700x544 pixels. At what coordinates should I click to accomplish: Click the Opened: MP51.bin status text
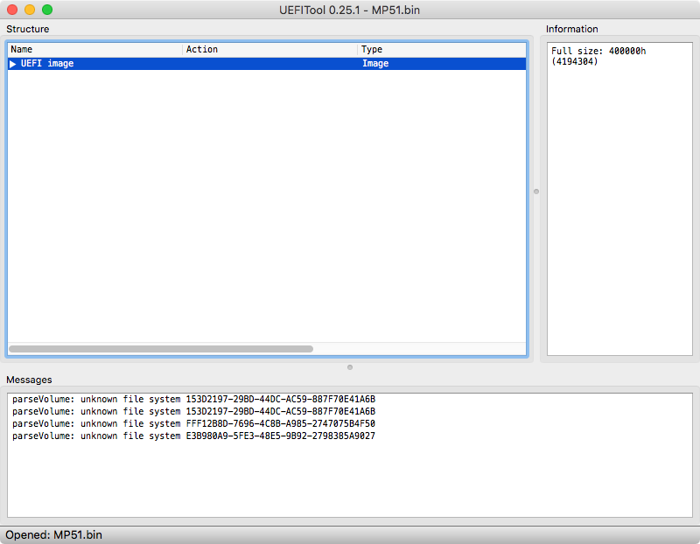53,534
